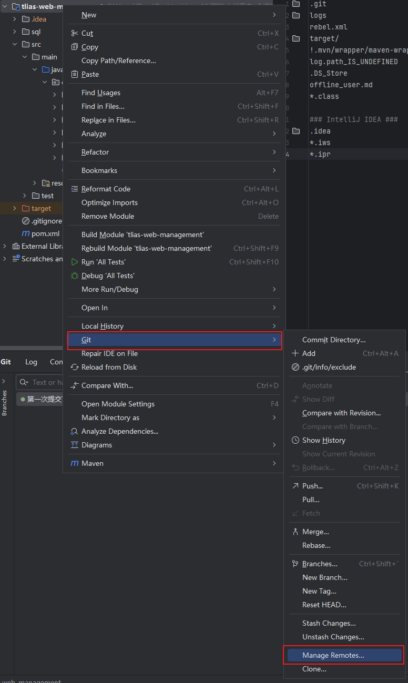Expand Scratches and Consoles node
The height and width of the screenshot is (683, 408).
[x=5, y=259]
